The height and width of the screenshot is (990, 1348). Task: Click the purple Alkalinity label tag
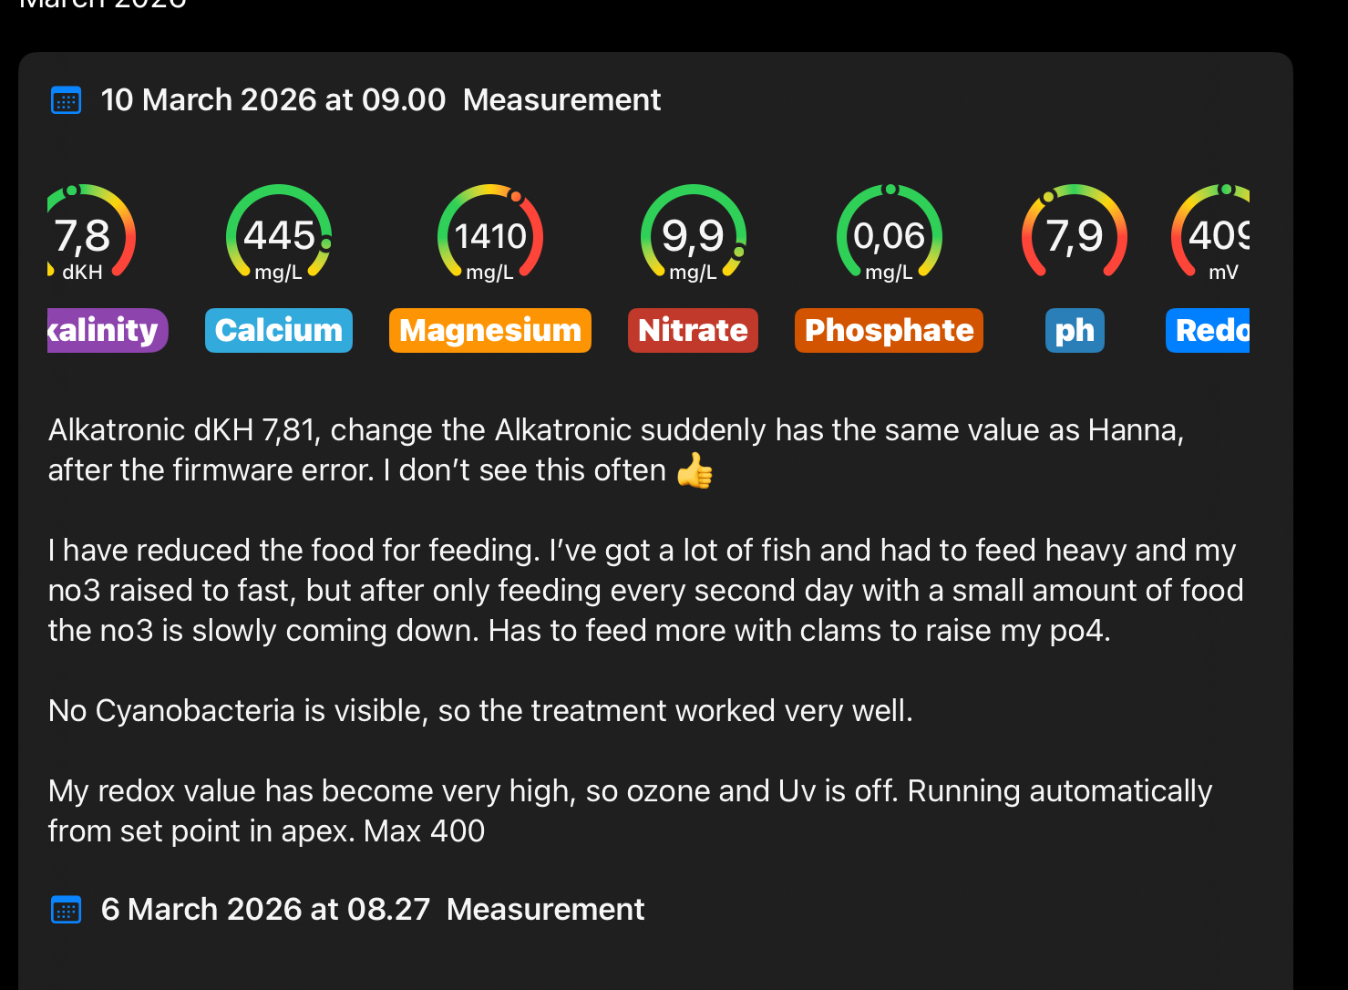point(106,330)
